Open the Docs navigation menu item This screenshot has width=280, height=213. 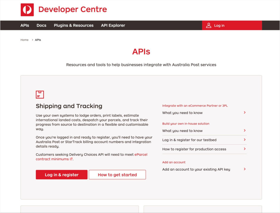pyautogui.click(x=41, y=25)
